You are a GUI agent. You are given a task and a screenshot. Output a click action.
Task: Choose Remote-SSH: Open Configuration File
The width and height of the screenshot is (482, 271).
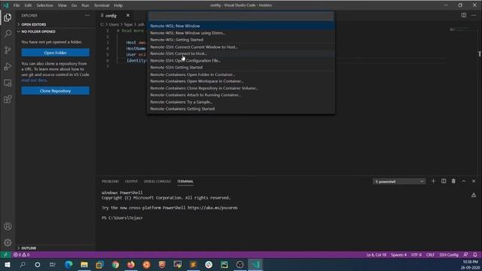click(241, 60)
